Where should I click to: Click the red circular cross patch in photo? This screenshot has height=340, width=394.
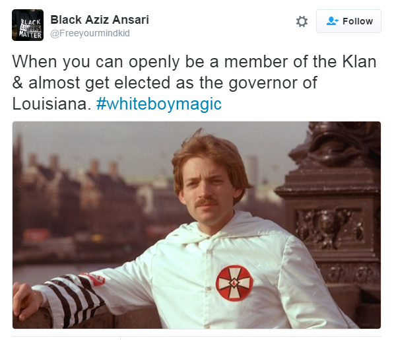[x=234, y=283]
